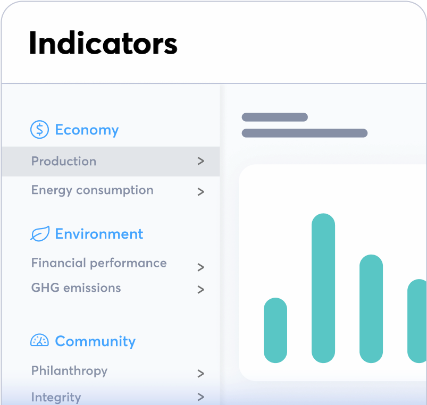This screenshot has width=427, height=405.
Task: Expand the Financial performance chevron
Action: (200, 267)
